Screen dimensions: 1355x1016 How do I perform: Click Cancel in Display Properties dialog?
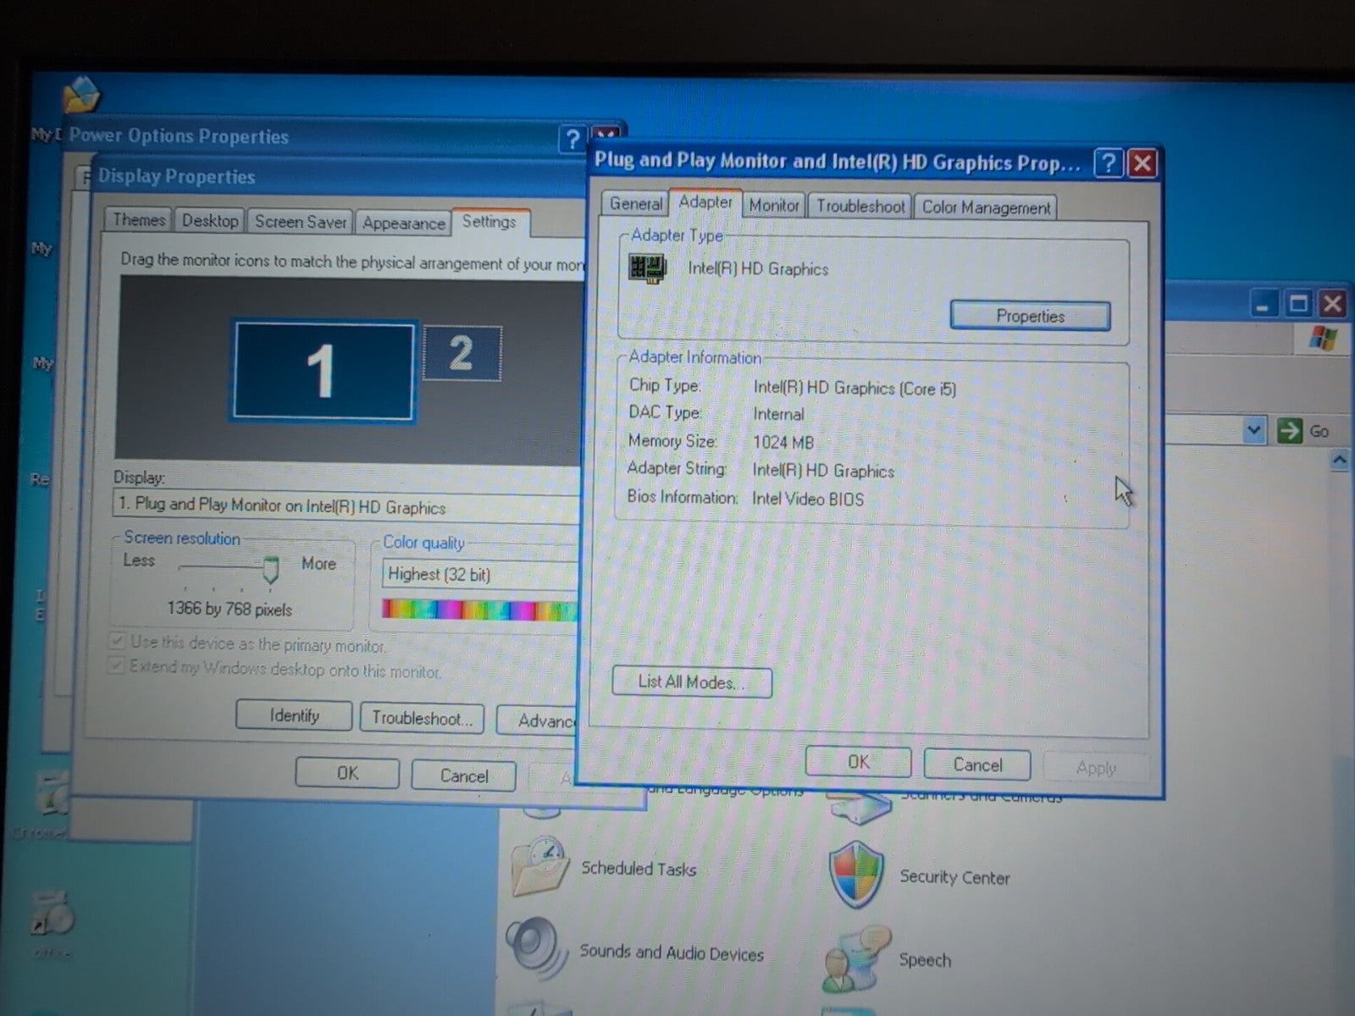[x=464, y=776]
